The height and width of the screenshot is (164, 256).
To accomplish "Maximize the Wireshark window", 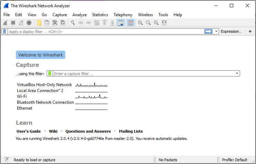I will click(232, 6).
